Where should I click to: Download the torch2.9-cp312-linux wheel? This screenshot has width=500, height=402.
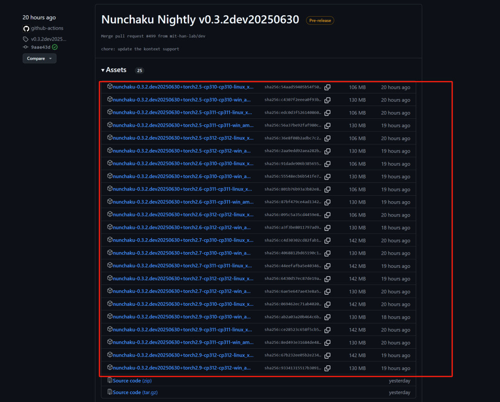(x=183, y=355)
